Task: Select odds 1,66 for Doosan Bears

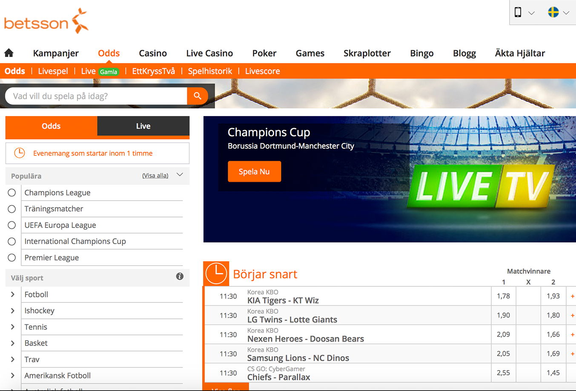Action: click(553, 334)
